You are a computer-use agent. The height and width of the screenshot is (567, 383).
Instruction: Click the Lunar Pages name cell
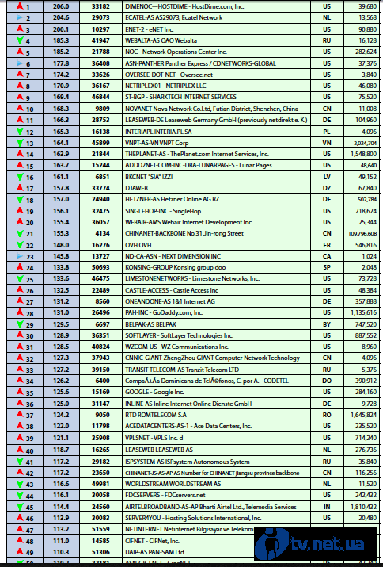point(216,165)
